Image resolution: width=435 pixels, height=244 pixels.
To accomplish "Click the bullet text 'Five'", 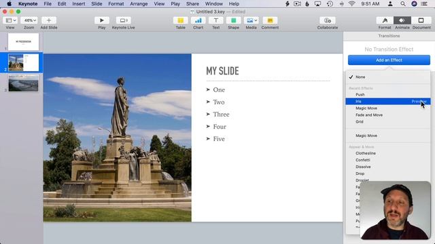I will [219, 139].
